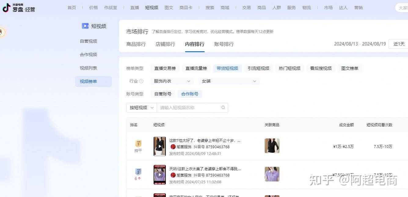
Task: Click the help question mark beside 行业
Action: click(x=141, y=81)
